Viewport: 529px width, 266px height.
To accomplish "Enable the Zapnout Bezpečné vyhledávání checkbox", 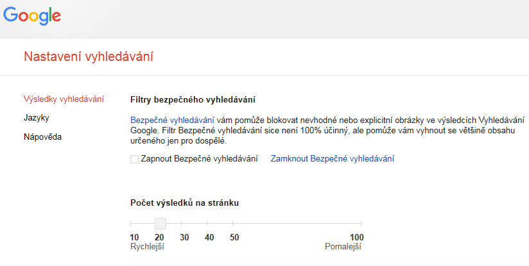I will pos(134,159).
